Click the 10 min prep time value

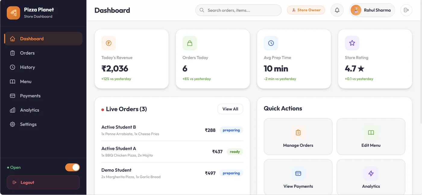tap(276, 69)
